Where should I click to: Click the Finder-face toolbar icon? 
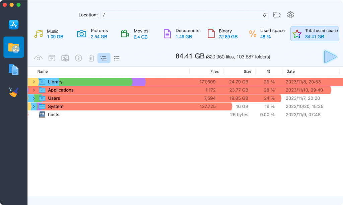(x=65, y=58)
